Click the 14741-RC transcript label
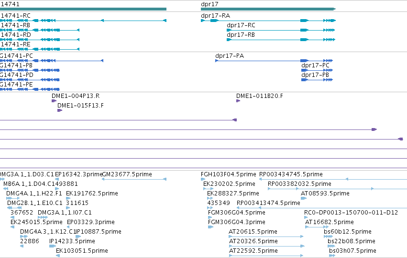This screenshot has width=407, height=258. pyautogui.click(x=15, y=16)
